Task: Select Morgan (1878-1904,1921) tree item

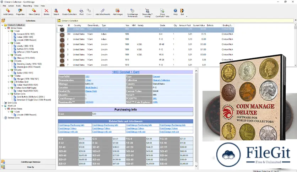Action: (x=28, y=79)
